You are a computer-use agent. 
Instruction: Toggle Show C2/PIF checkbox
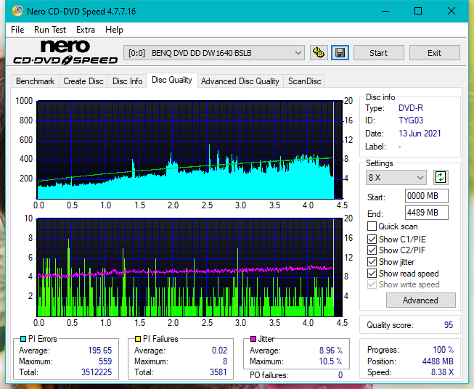[x=372, y=250]
